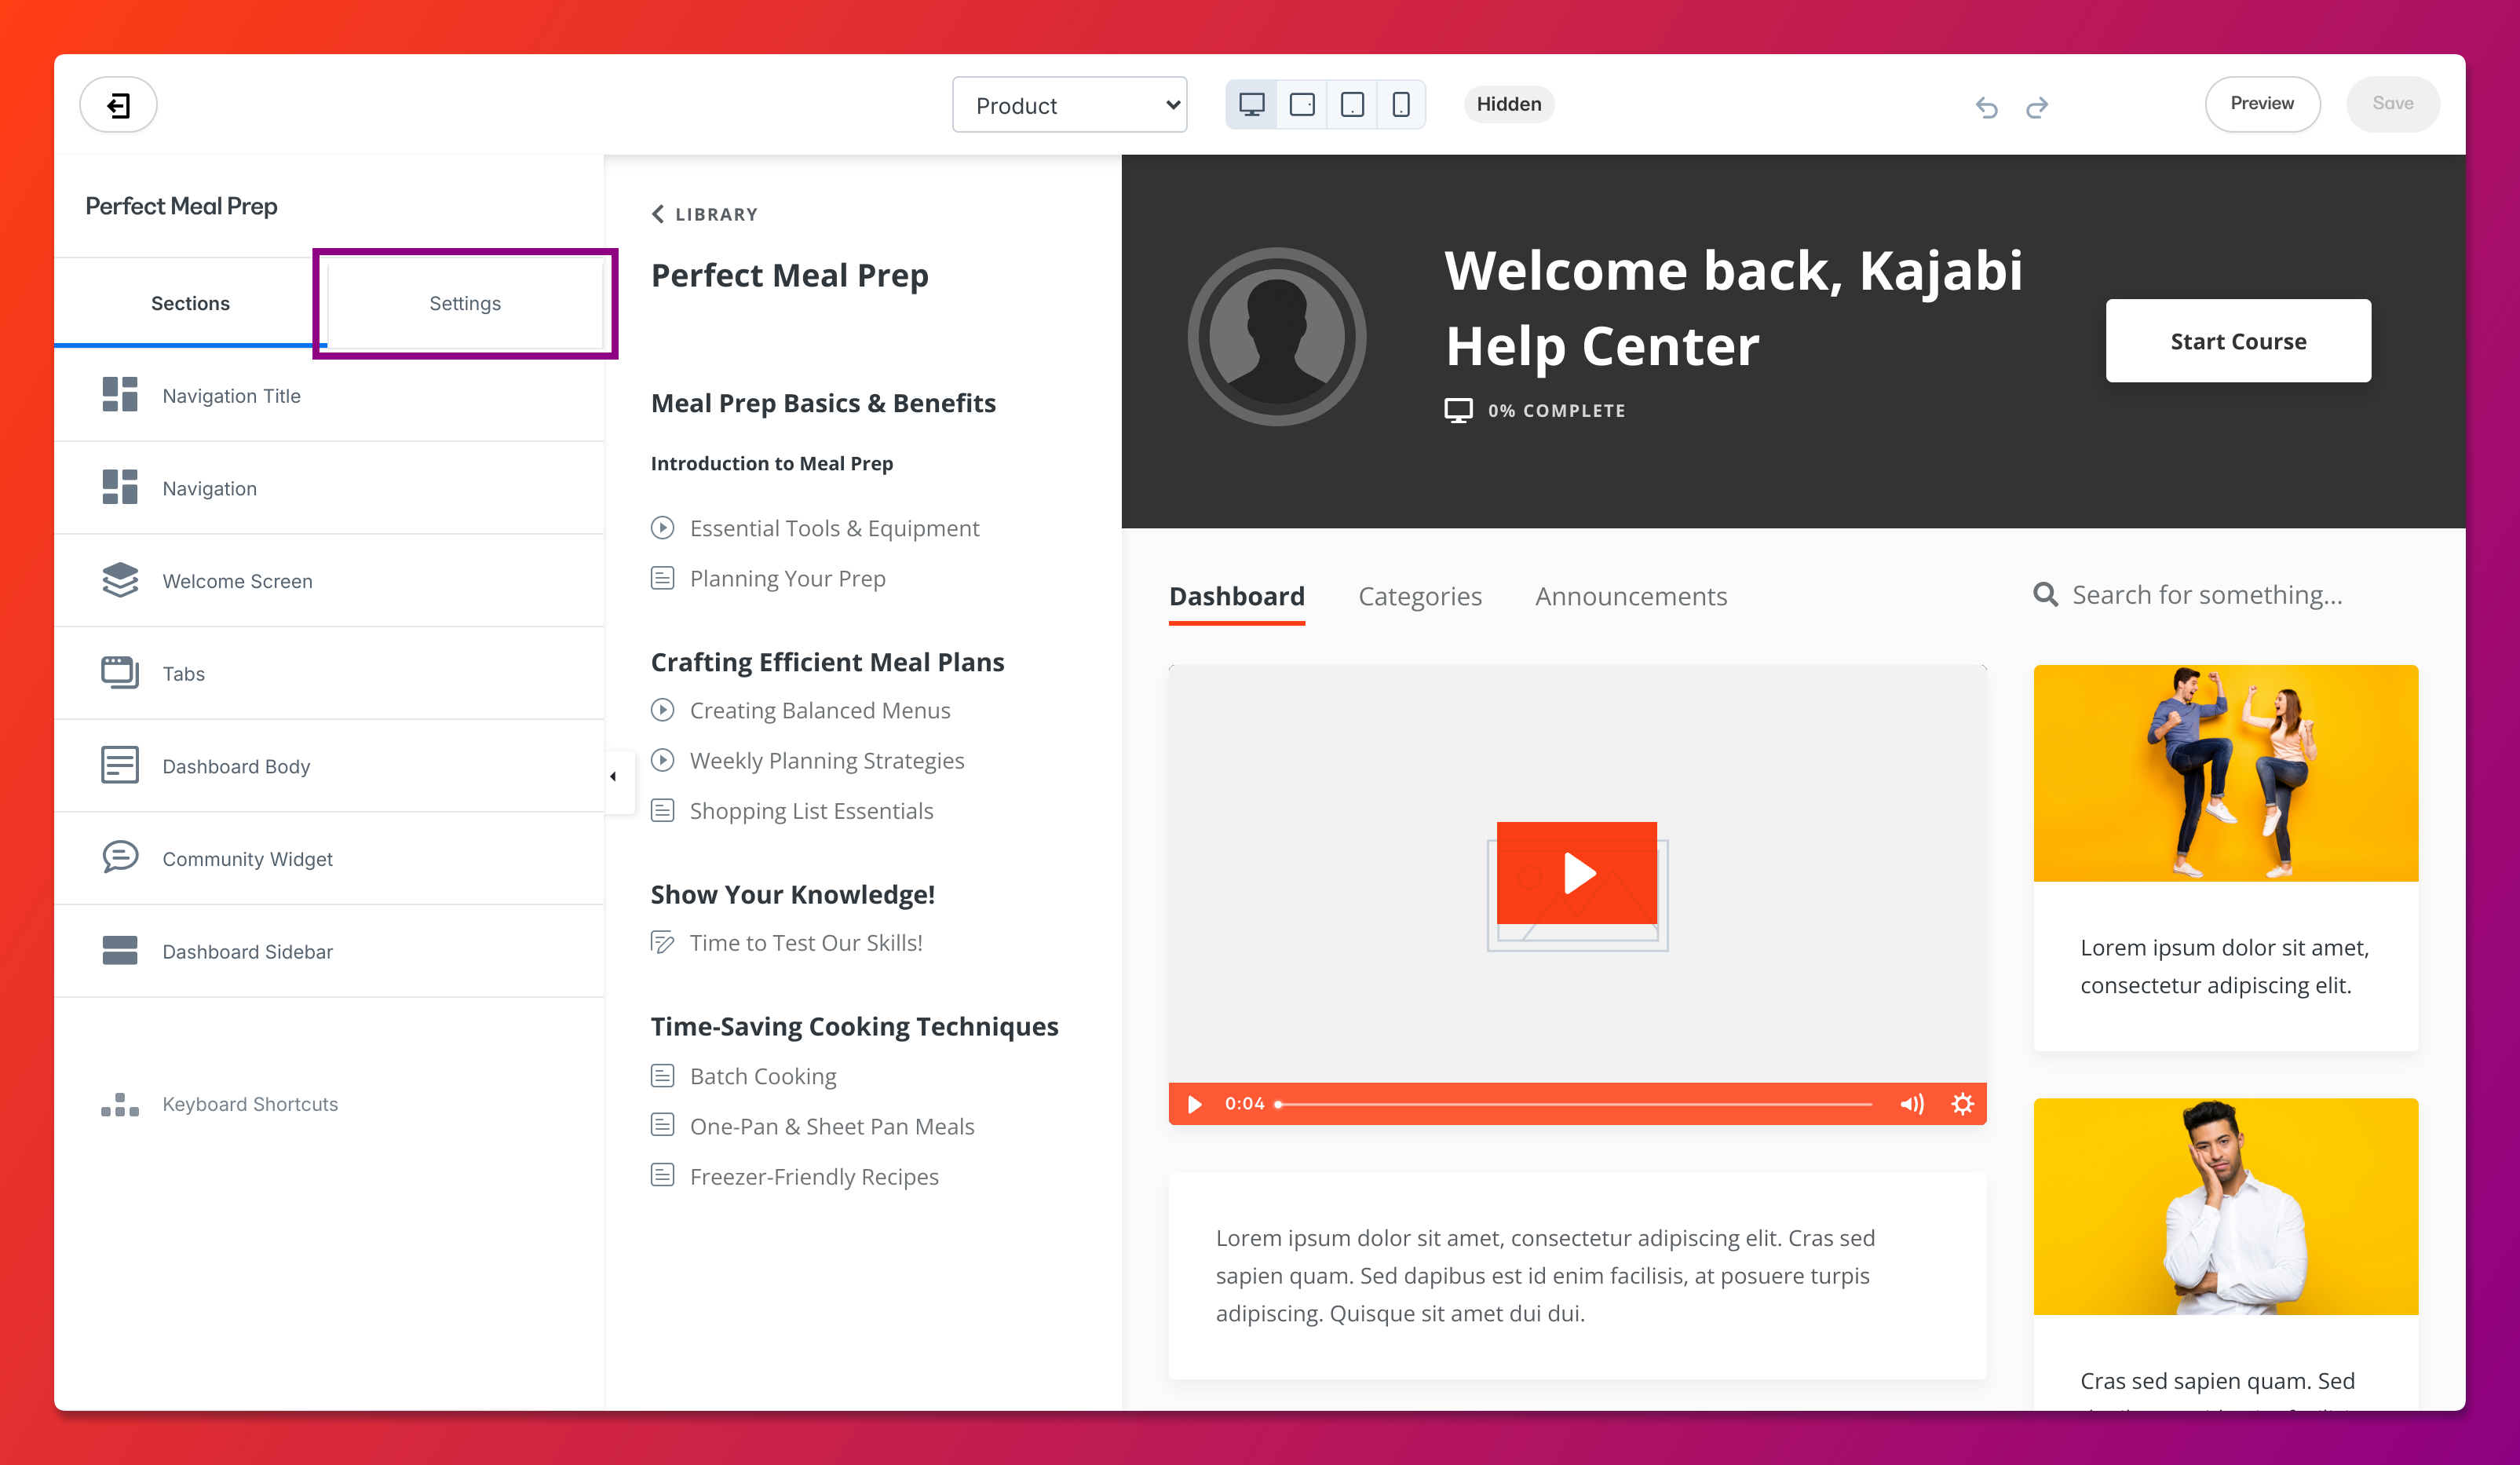Screen dimensions: 2520x1465
Task: Click the Keyboard Shortcuts icon
Action: coord(120,1104)
